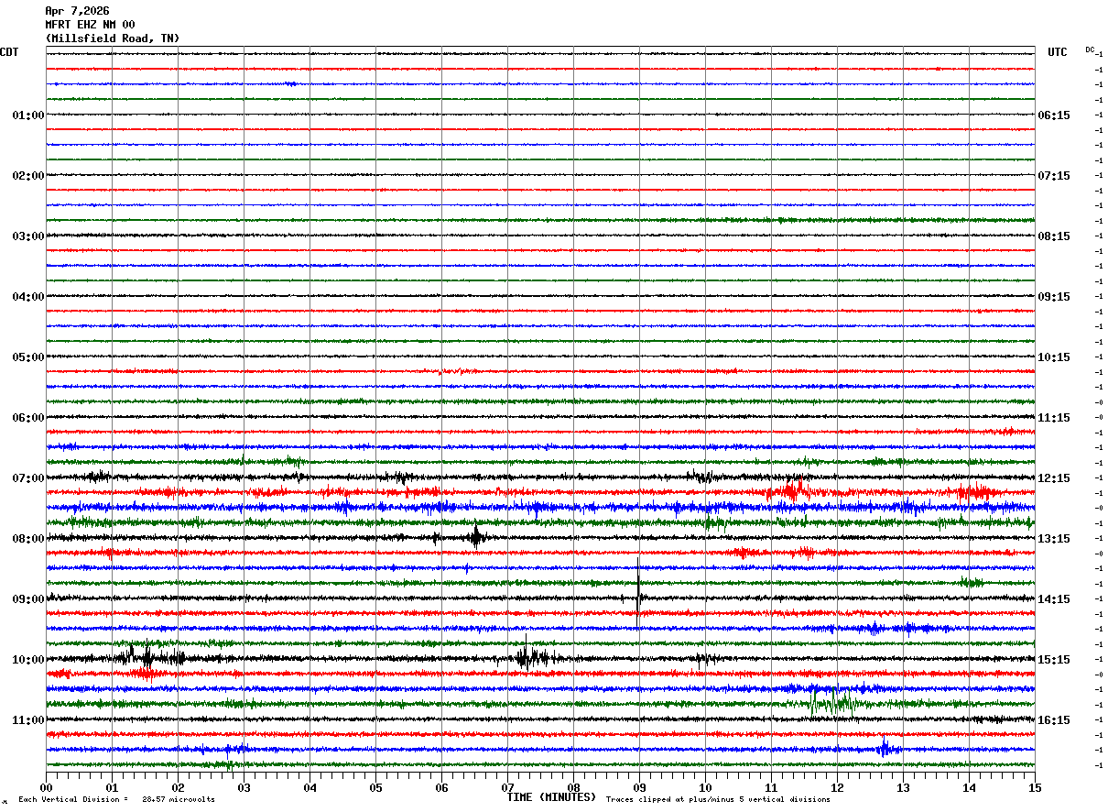
Task: Click the "13:15" UTC time label
Action: [1053, 539]
